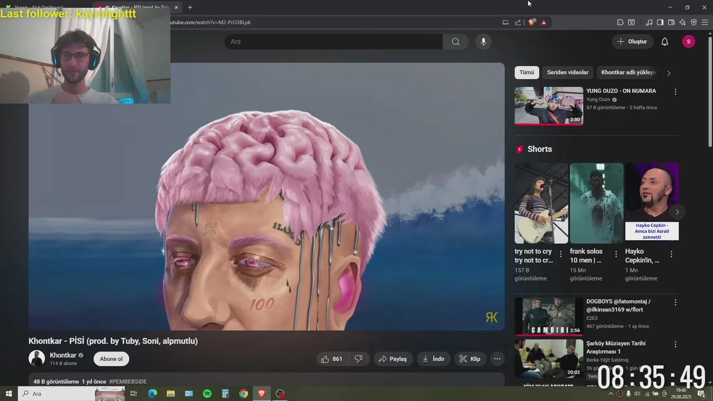Open Leo AI sparkle icon
The height and width of the screenshot is (401, 713).
click(x=682, y=22)
